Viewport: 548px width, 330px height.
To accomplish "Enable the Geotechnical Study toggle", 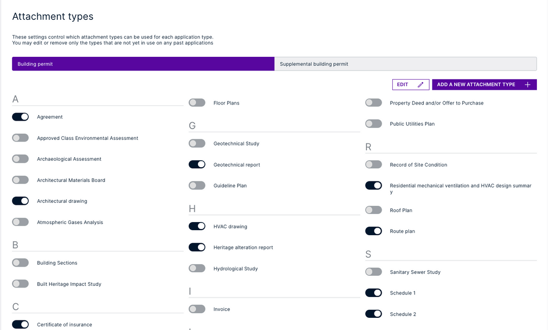I will pos(197,143).
